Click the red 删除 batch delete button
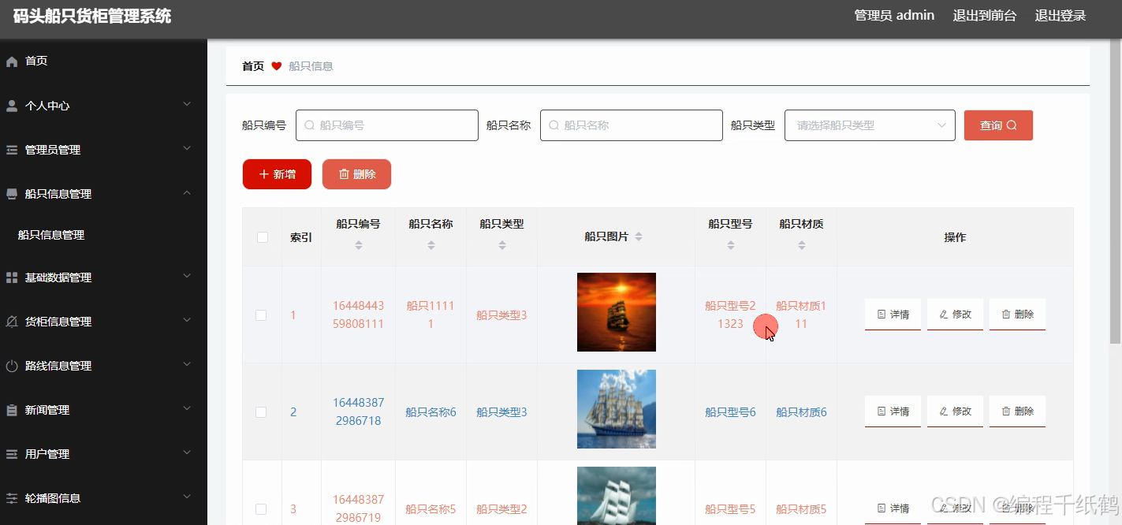Image resolution: width=1122 pixels, height=525 pixels. pyautogui.click(x=356, y=174)
